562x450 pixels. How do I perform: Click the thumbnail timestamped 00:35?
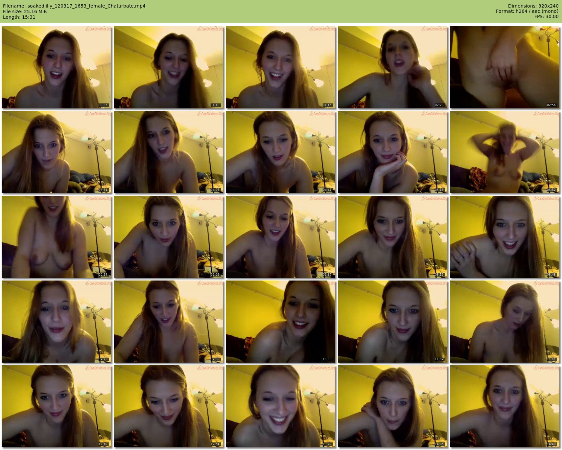[57, 67]
